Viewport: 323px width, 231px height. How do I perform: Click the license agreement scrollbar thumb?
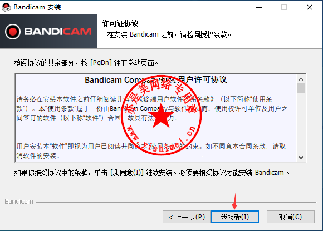pyautogui.click(x=301, y=88)
